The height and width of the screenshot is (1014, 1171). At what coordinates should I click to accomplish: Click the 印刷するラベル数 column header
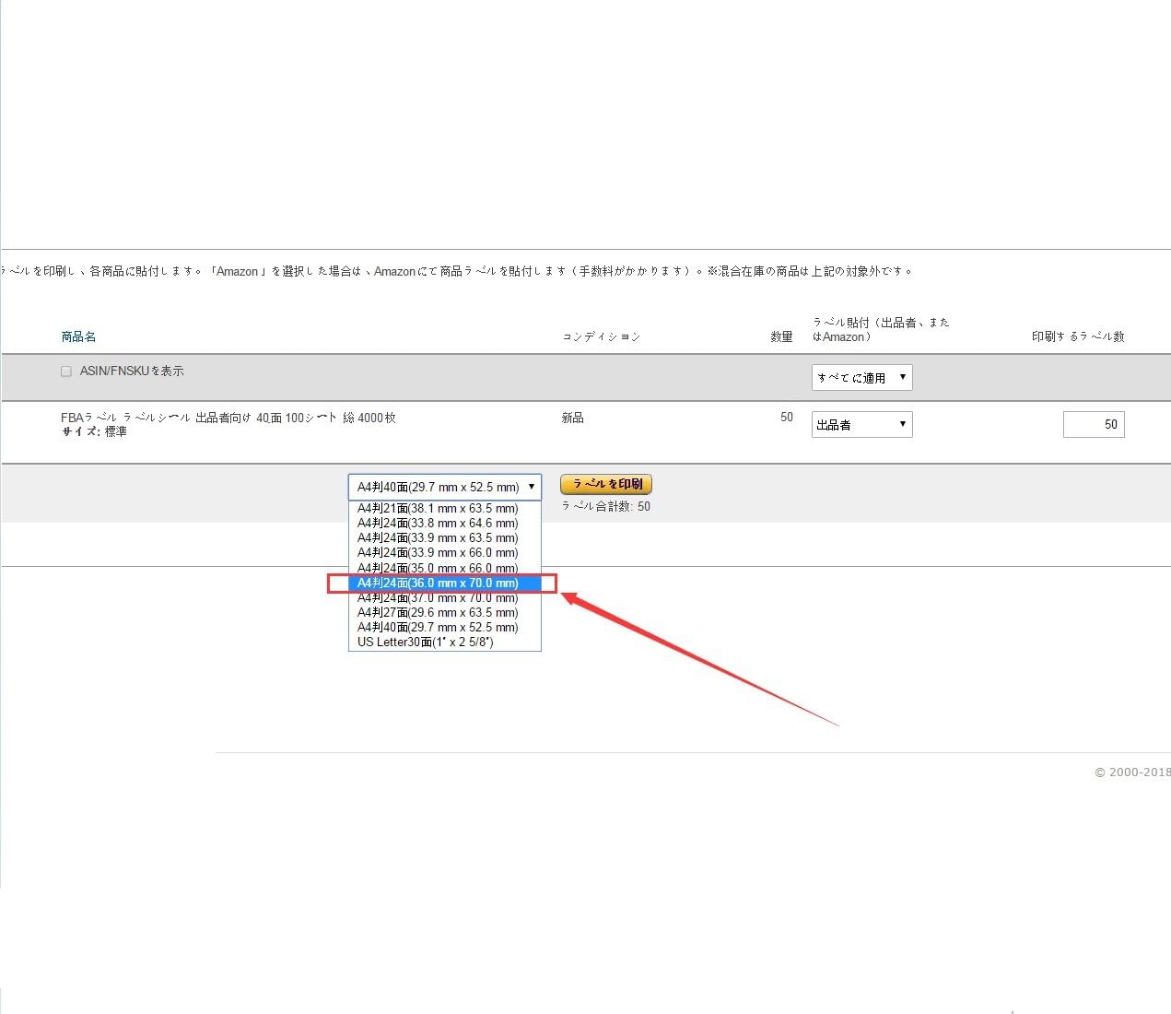1077,336
